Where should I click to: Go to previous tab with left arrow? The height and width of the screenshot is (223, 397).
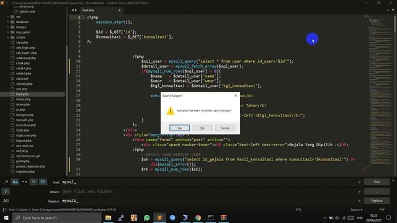[x=73, y=11]
